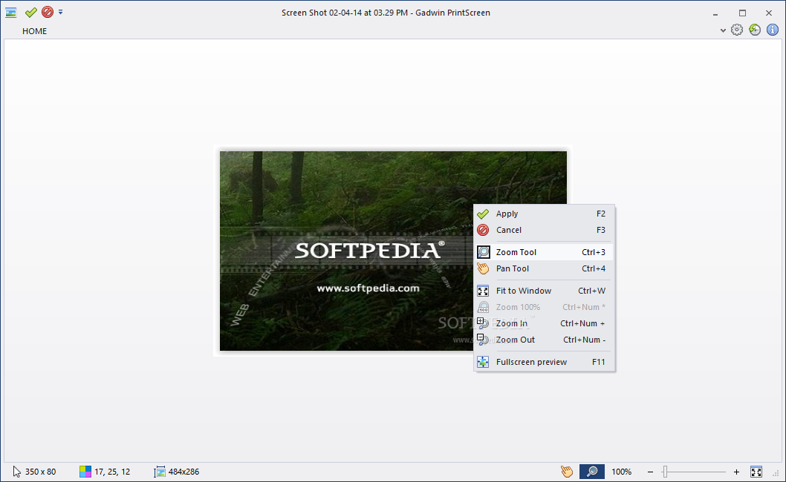This screenshot has width=786, height=482.
Task: Expand the ribbon with the chevron arrow
Action: tap(723, 30)
